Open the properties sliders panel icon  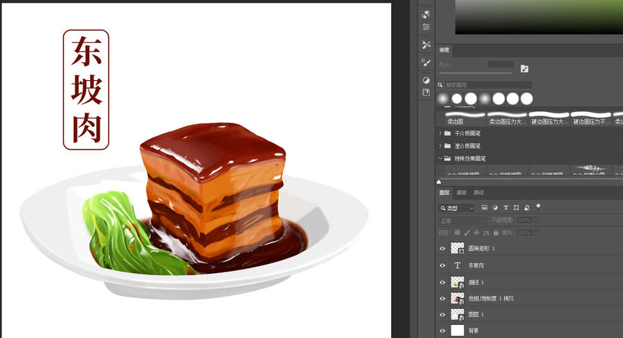(426, 27)
